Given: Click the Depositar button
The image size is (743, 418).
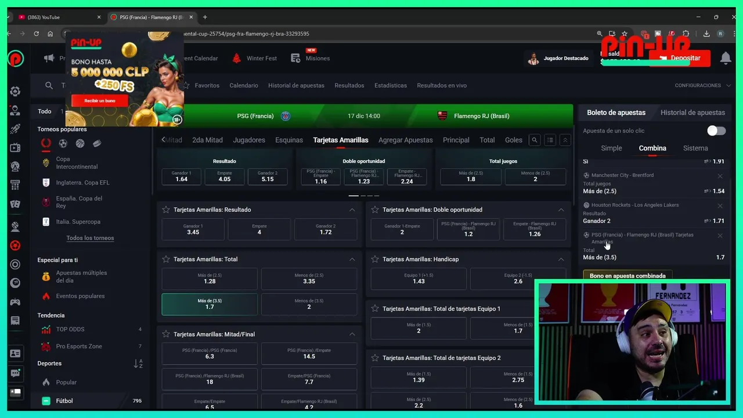Looking at the screenshot, I should pos(680,58).
